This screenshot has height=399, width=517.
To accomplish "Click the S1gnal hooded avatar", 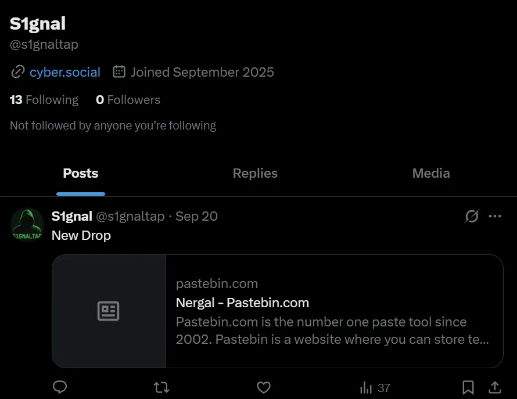I will tap(27, 225).
